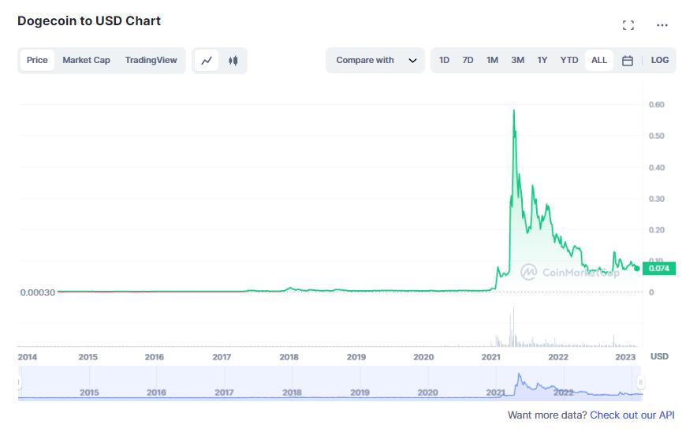Choose the 7D time range

468,60
